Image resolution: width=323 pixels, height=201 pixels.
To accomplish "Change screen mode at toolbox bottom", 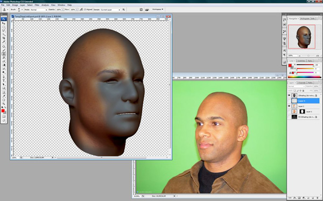I will click(x=4, y=121).
